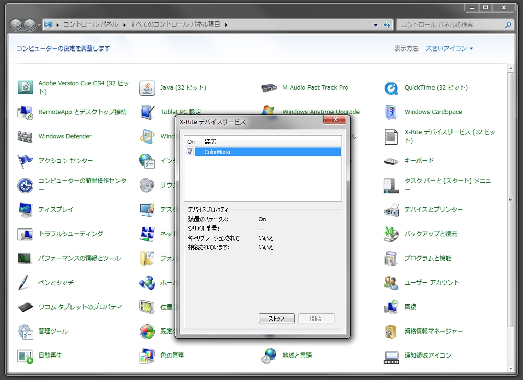523x380 pixels.
Task: Click the scrollbar up arrow
Action: click(511, 68)
